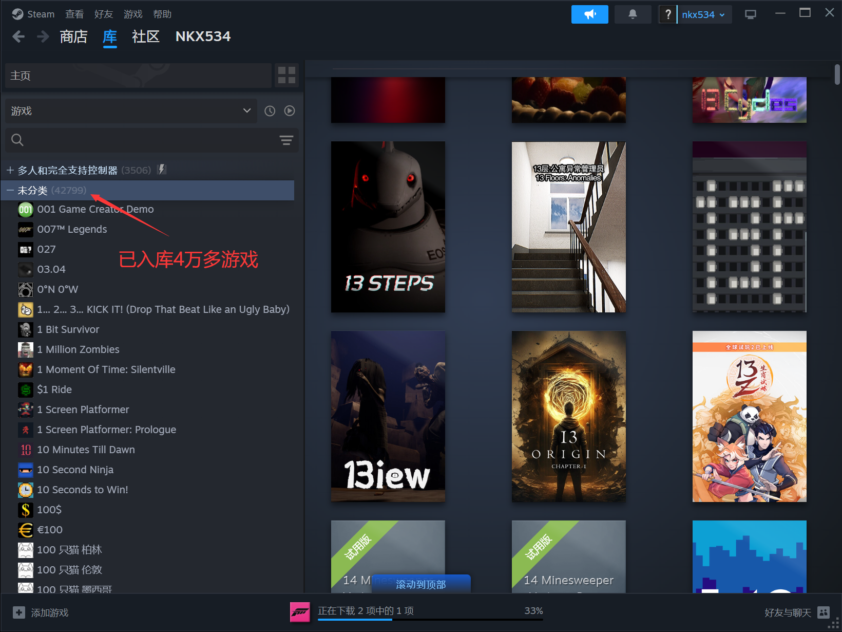842x632 pixels.
Task: Open 13Z panda game cover
Action: point(750,417)
